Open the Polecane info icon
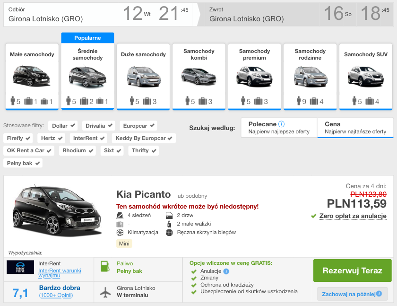The image size is (397, 306). pyautogui.click(x=281, y=124)
